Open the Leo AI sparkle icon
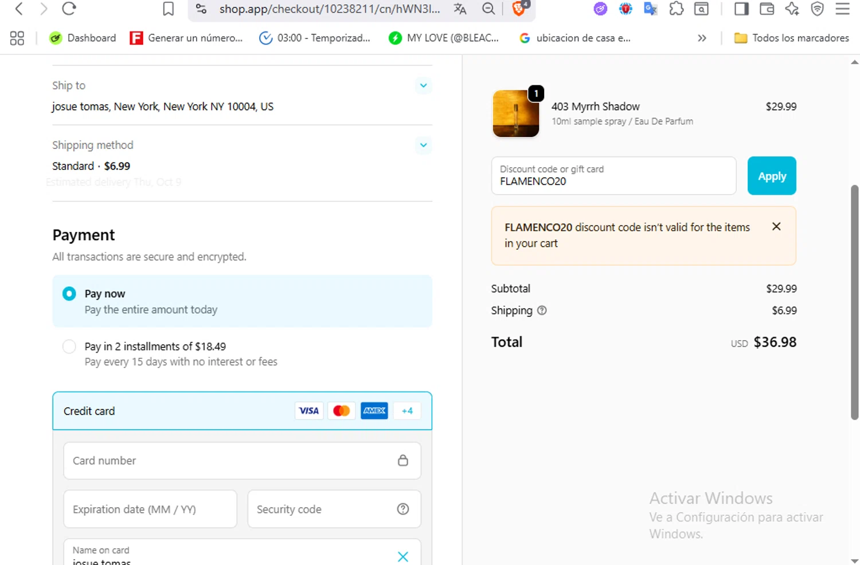Viewport: 860px width, 565px height. 792,9
